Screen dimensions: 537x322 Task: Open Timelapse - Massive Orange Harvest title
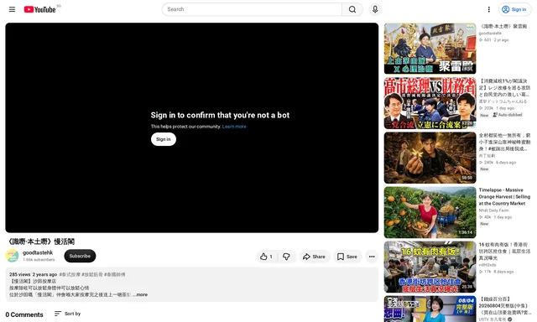(x=504, y=197)
